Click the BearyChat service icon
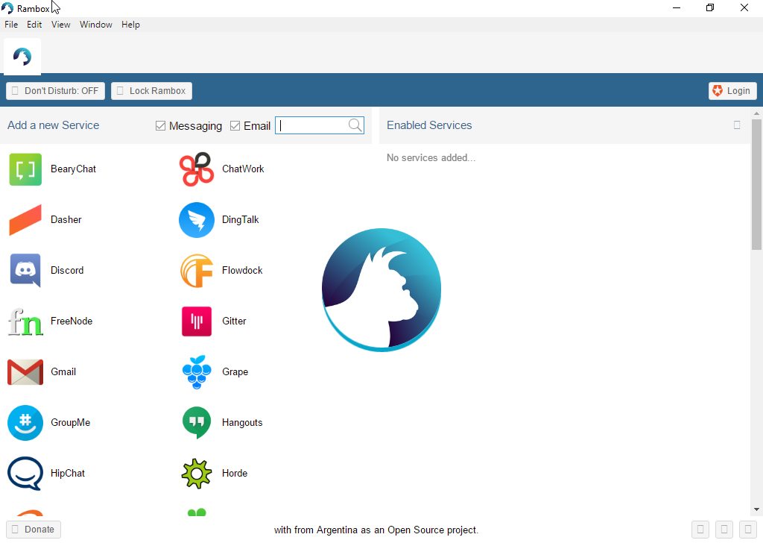763x543 pixels. 25,169
